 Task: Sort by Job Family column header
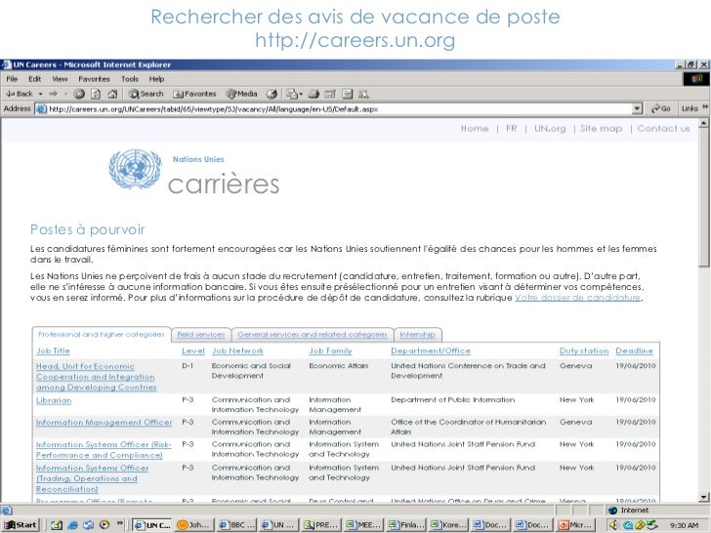click(330, 350)
